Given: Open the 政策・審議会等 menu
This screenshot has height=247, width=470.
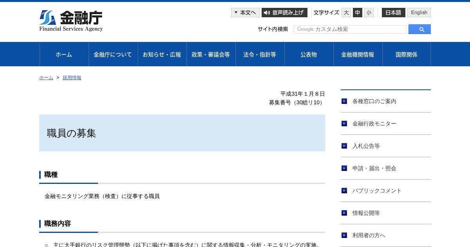Looking at the screenshot, I should tap(211, 54).
